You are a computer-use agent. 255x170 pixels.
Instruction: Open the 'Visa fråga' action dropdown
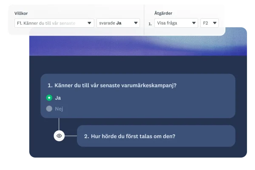[x=176, y=23]
